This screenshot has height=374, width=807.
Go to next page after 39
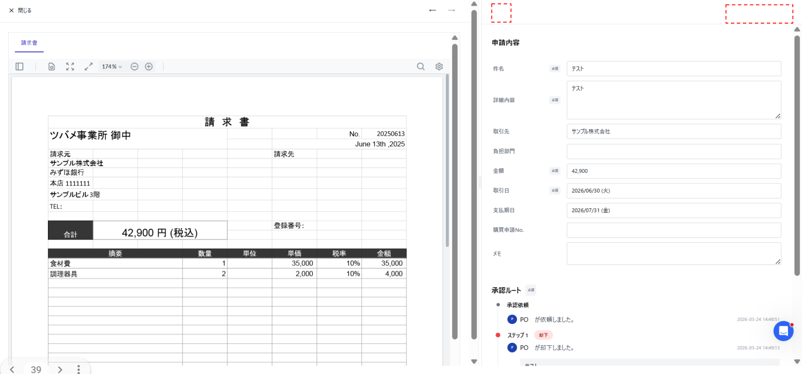[x=60, y=369]
